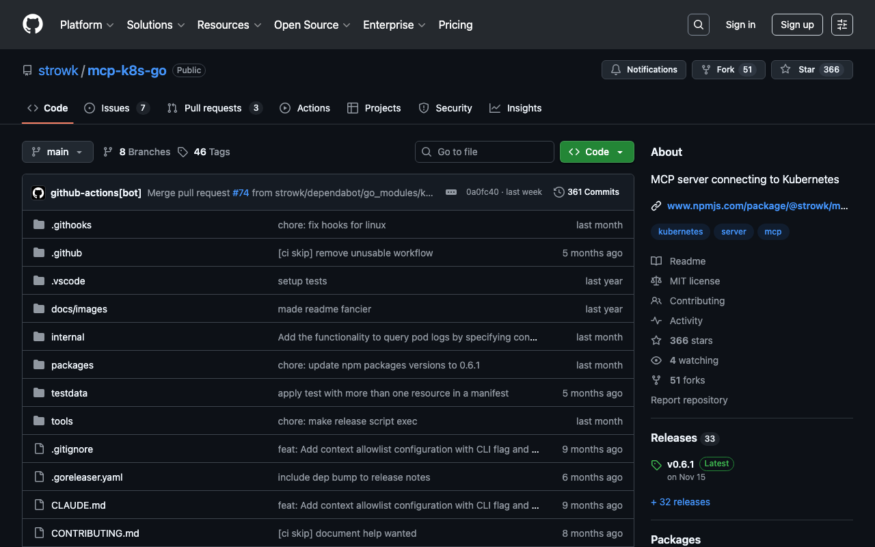Viewport: 875px width, 547px height.
Task: Switch to the Issues tab
Action: click(116, 108)
